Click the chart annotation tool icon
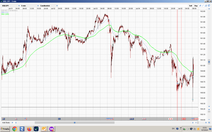 pyautogui.click(x=206, y=6)
